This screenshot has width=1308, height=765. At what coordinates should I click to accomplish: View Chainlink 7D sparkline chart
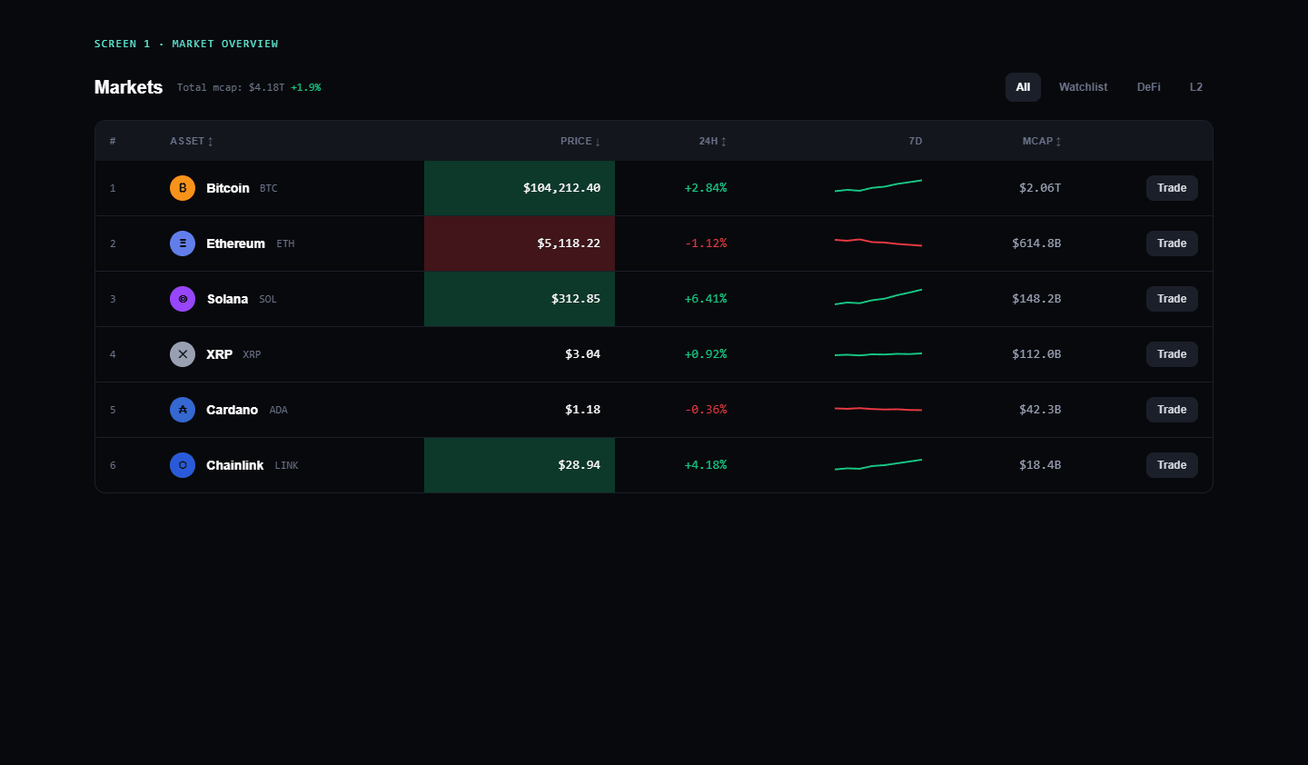click(878, 464)
